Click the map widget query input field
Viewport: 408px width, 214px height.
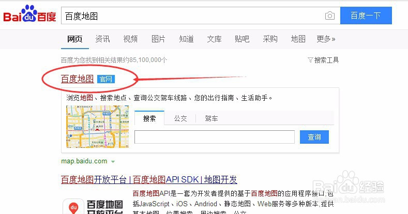[215, 137]
